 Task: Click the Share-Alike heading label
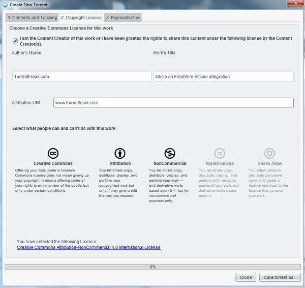(269, 163)
